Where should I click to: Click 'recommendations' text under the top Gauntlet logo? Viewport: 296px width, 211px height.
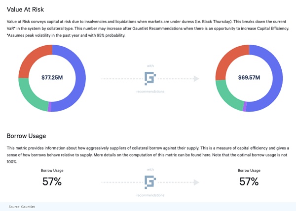tap(150, 91)
